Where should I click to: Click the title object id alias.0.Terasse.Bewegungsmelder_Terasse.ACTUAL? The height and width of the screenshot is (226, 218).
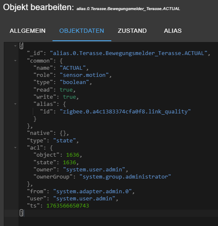[128, 9]
